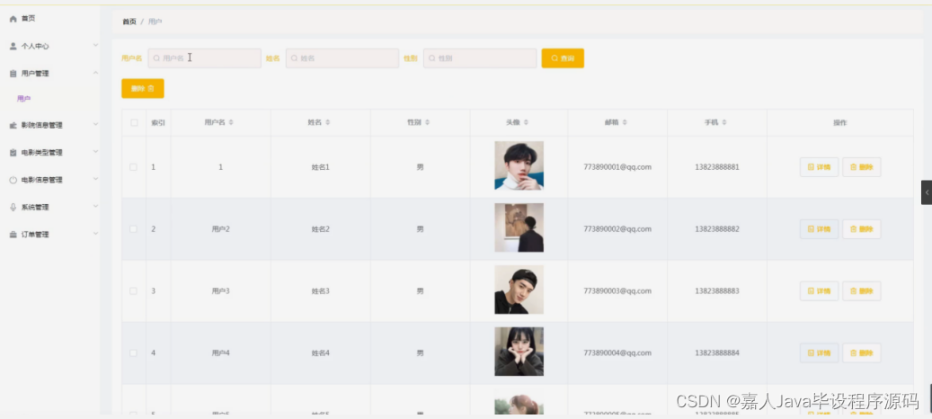Click the 用户4 username cell
The image size is (932, 419).
[220, 353]
